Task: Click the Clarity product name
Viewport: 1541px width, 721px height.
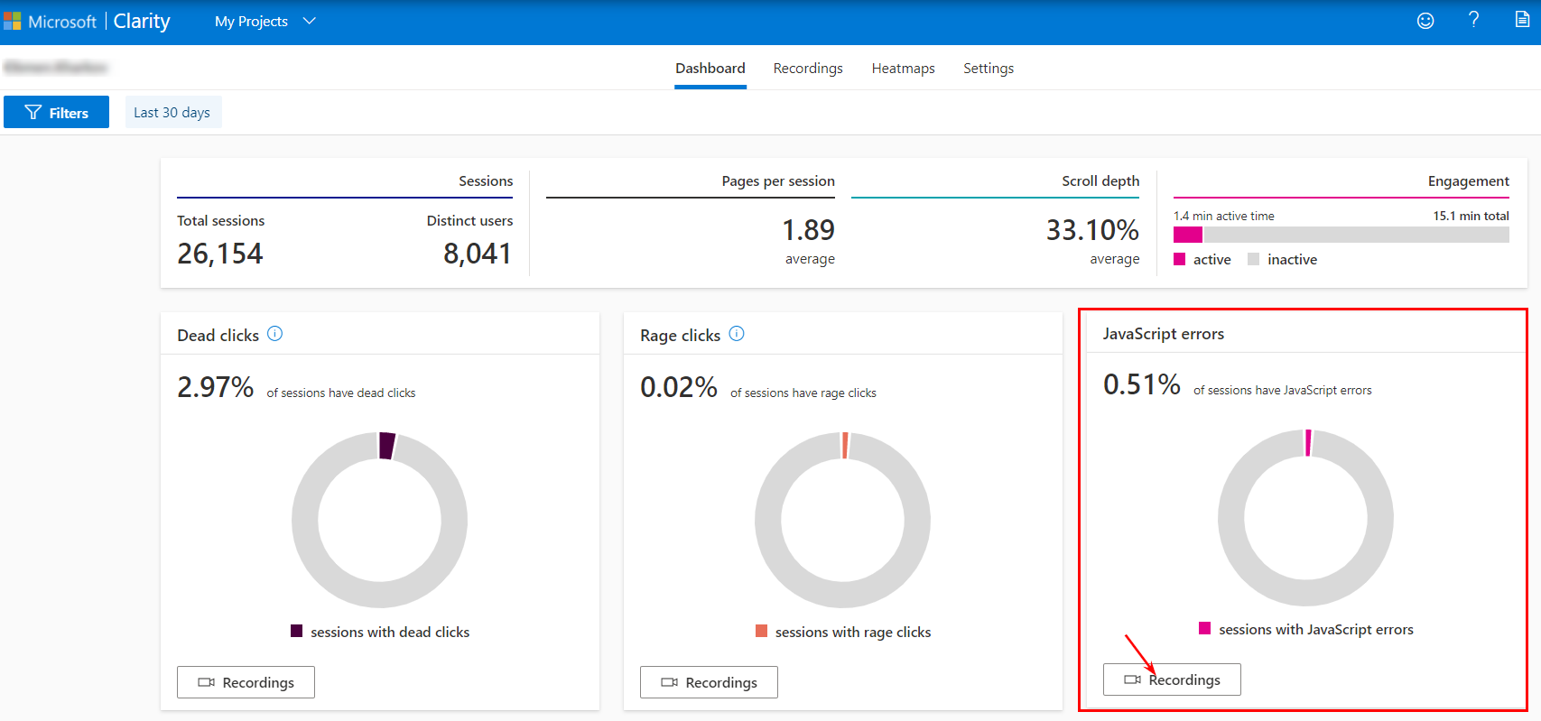Action: [x=142, y=21]
